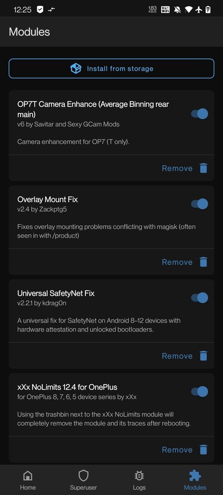223x495 pixels.
Task: Toggle off Overlay Mount Fix module
Action: [200, 204]
